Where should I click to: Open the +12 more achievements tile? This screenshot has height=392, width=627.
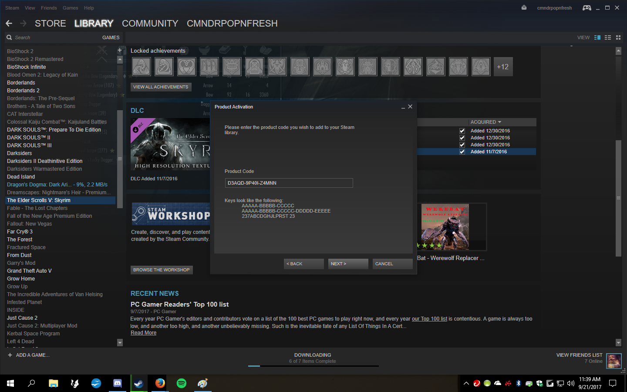(x=503, y=67)
